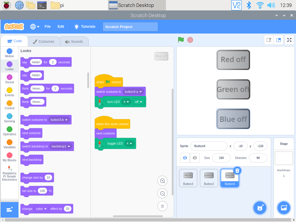Zoom in the code workspace

(x=162, y=181)
